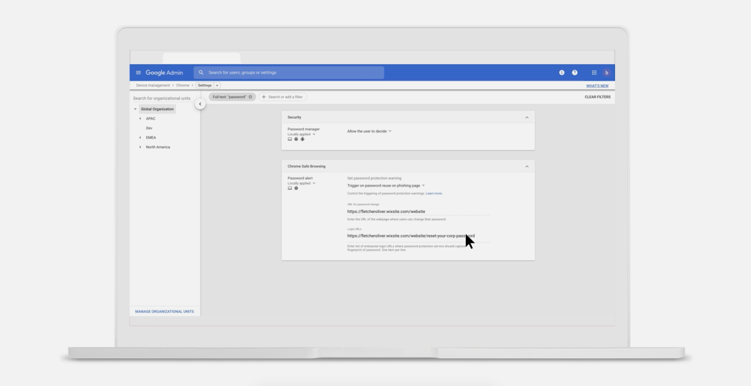Screen dimensions: 751x386
Task: Collapse the Security section
Action: click(526, 118)
